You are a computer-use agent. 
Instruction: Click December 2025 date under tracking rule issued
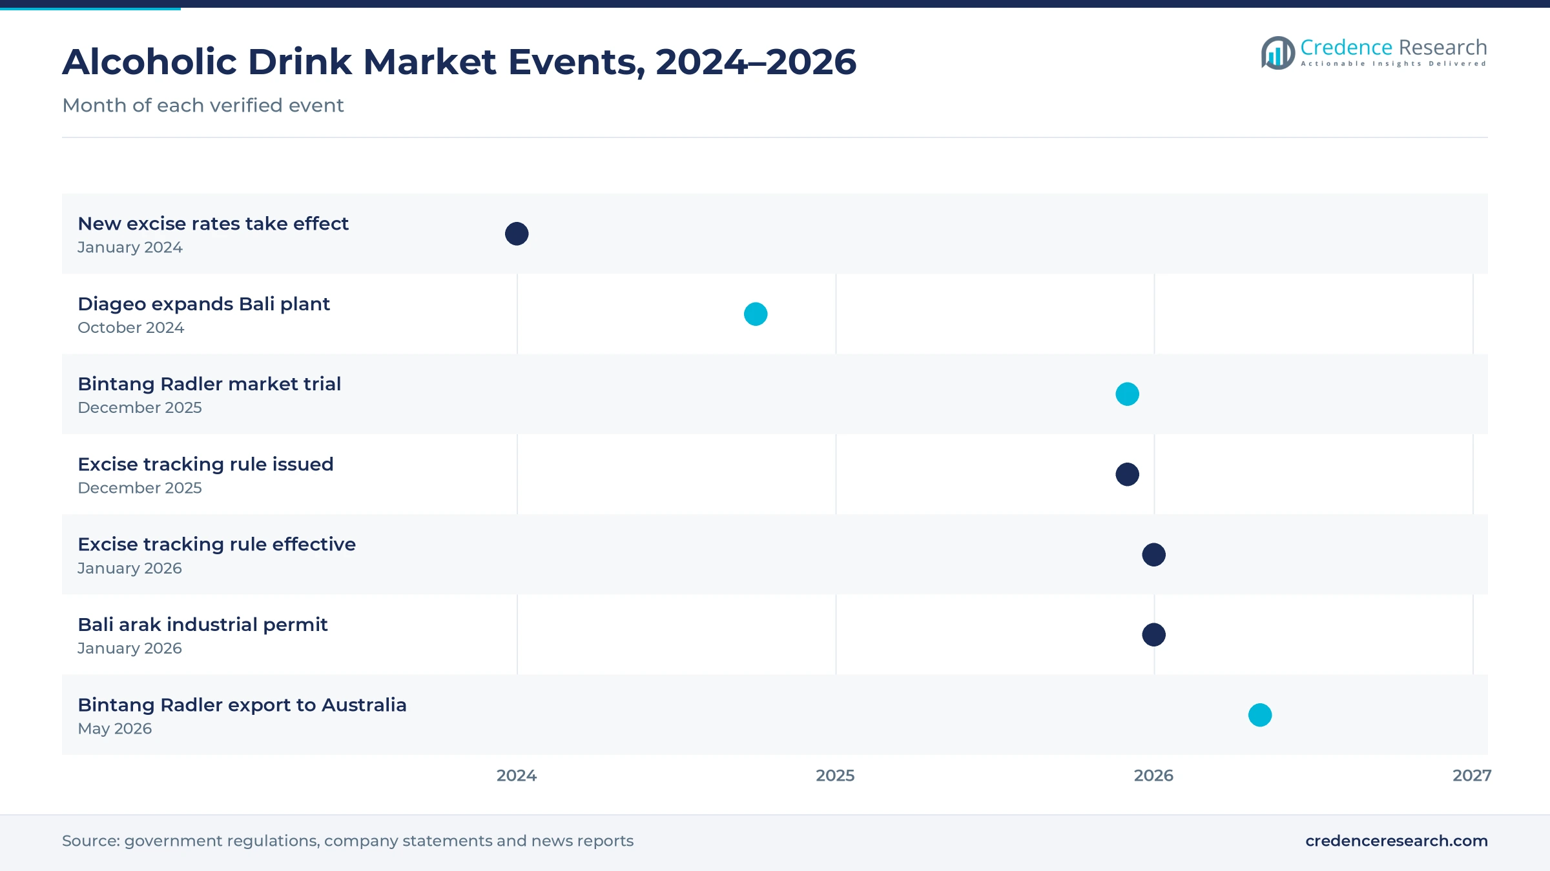click(139, 488)
